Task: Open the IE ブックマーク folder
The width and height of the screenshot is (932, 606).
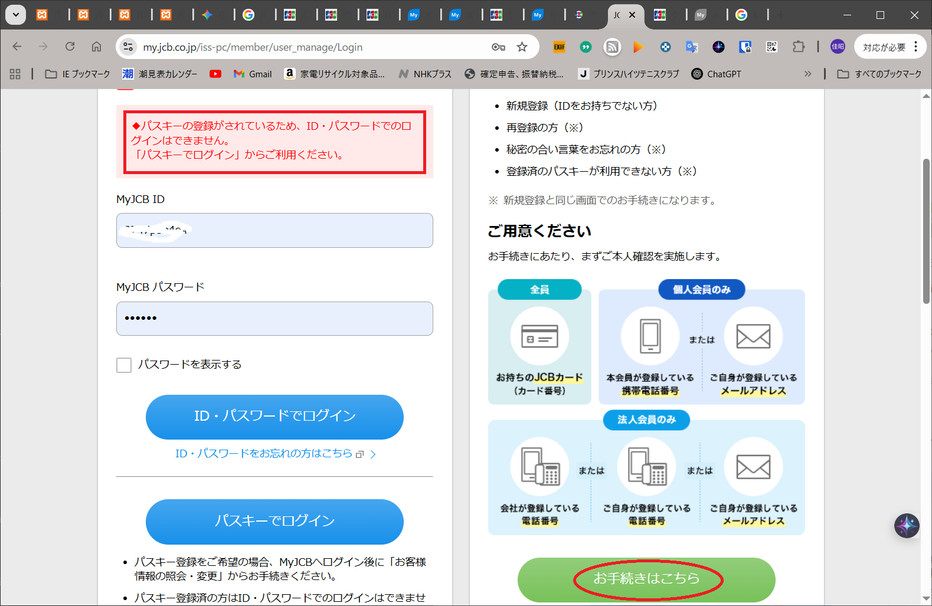Action: (x=78, y=74)
